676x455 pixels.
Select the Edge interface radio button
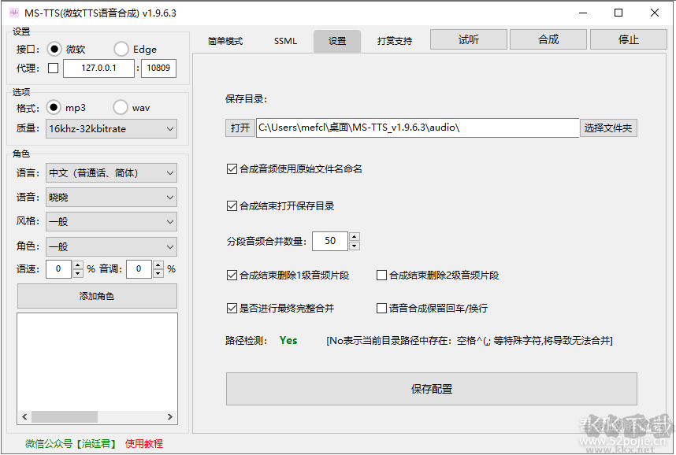coord(120,48)
